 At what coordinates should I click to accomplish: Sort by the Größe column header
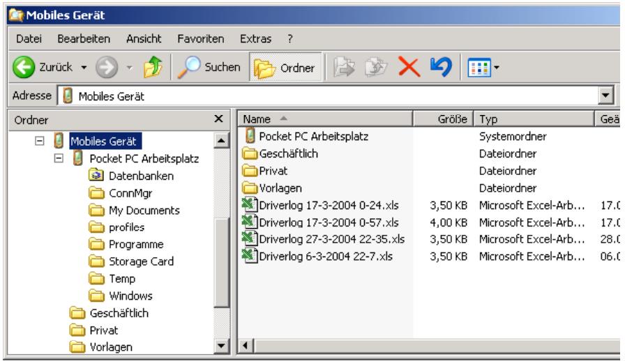pyautogui.click(x=443, y=118)
